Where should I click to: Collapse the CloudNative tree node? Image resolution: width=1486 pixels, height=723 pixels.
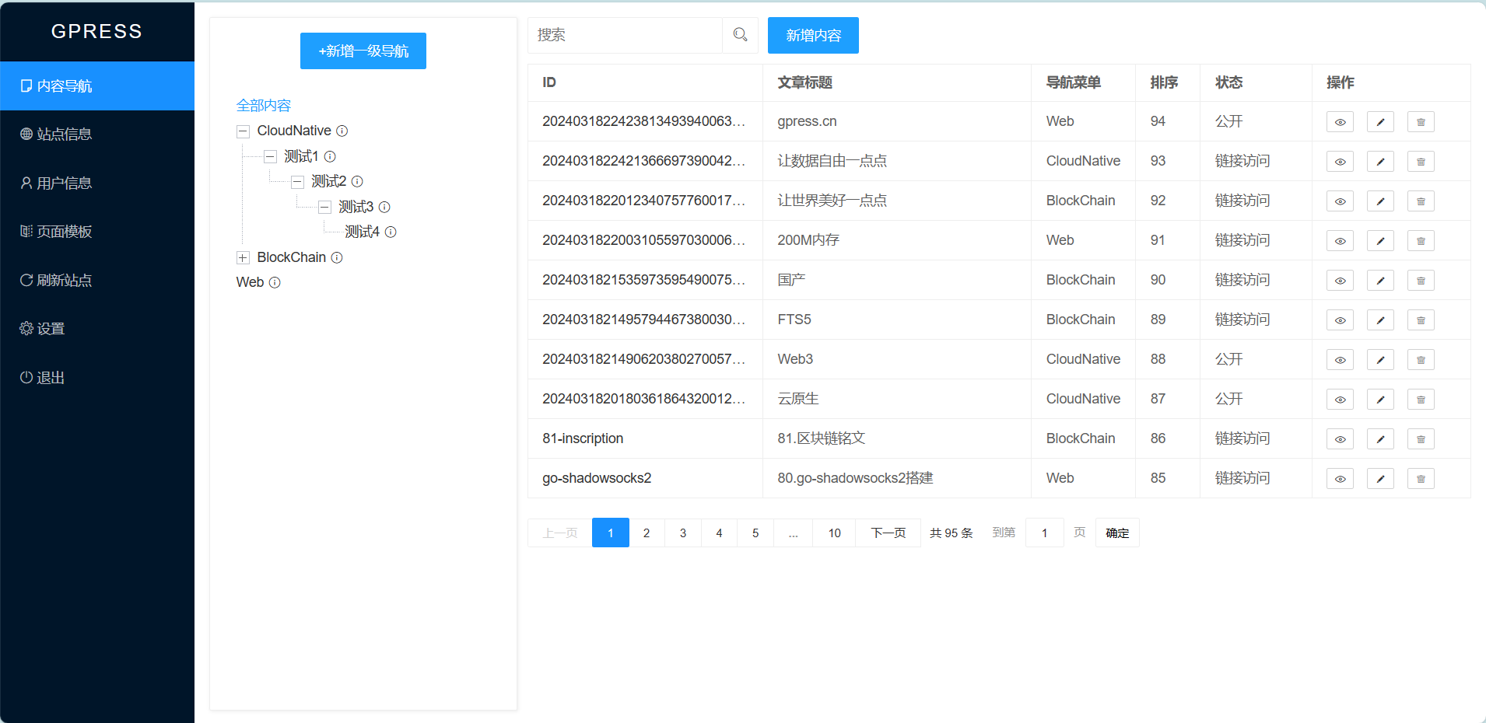(x=243, y=131)
